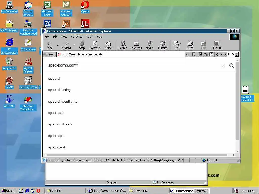Expand the Forward button history dropdown arrow

[x=74, y=45]
